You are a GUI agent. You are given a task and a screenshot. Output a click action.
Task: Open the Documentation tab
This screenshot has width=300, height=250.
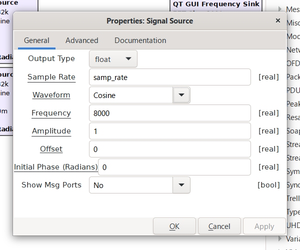140,40
